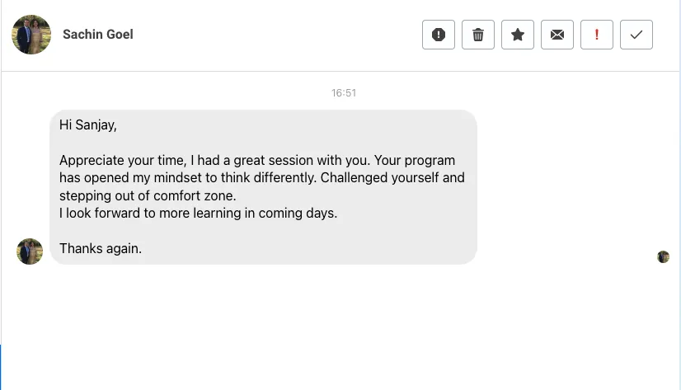Click the "Hi Sanjay," greeting line
Image resolution: width=681 pixels, height=390 pixels.
pos(88,125)
